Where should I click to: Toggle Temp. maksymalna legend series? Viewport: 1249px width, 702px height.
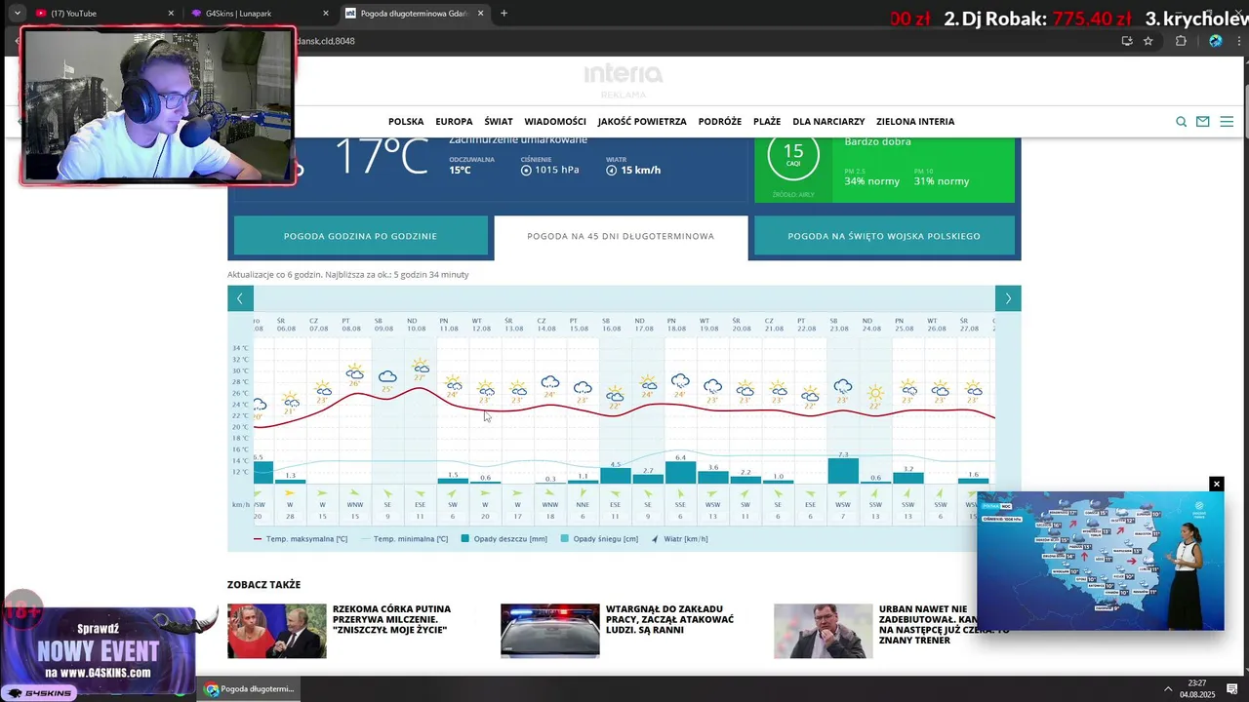[x=301, y=539]
